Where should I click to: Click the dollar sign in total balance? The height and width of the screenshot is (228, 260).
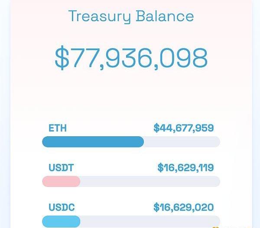pyautogui.click(x=62, y=58)
